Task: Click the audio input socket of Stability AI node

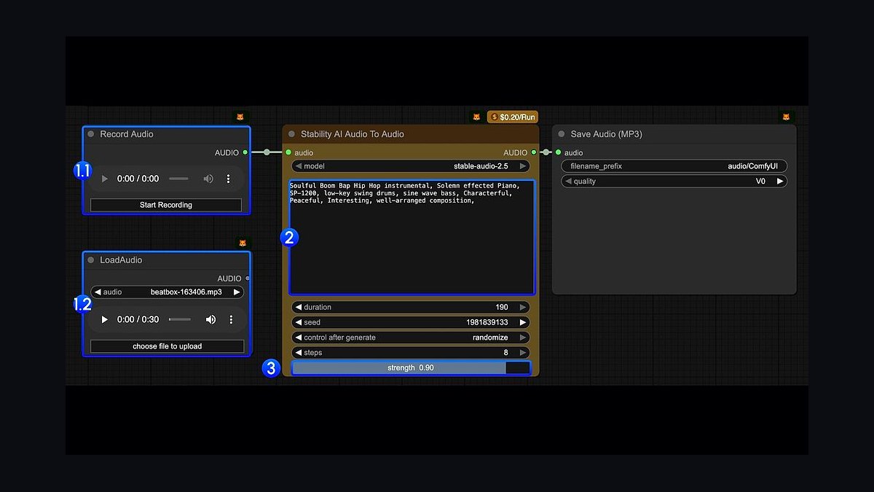Action: point(288,152)
